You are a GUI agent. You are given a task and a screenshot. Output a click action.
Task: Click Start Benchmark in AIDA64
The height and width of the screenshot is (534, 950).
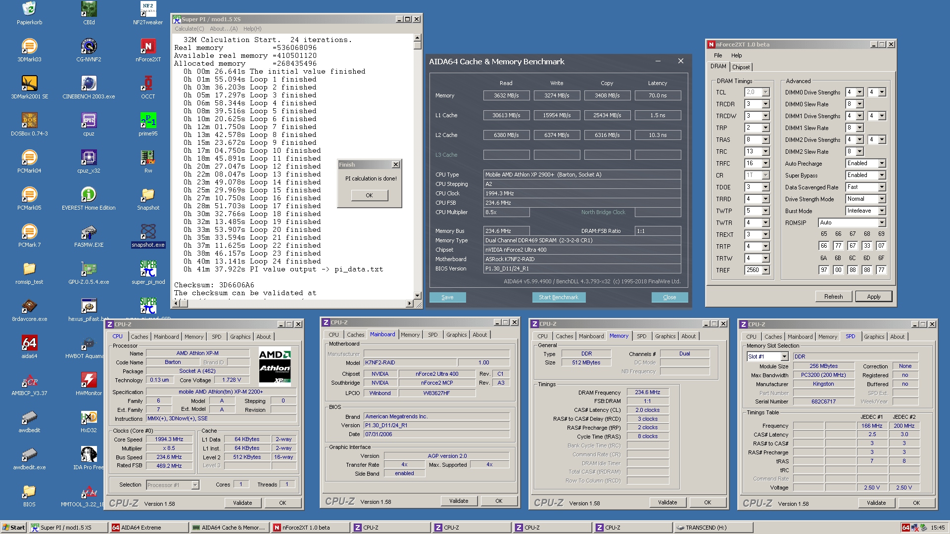[x=559, y=297]
